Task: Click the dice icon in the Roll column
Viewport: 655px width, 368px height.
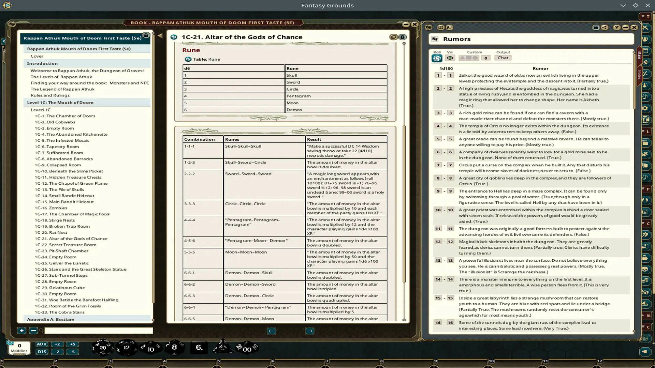Action: [437, 58]
